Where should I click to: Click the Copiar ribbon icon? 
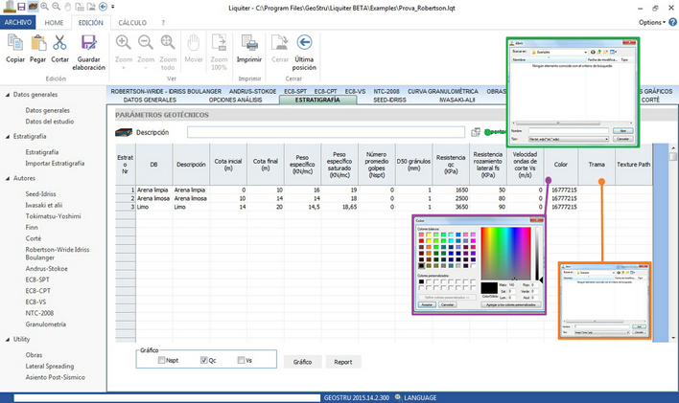point(15,43)
